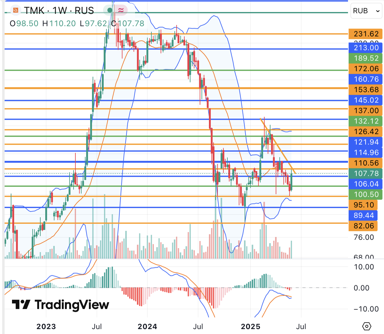The image size is (384, 334).
Task: Click the 100.50 green price label
Action: click(x=366, y=194)
